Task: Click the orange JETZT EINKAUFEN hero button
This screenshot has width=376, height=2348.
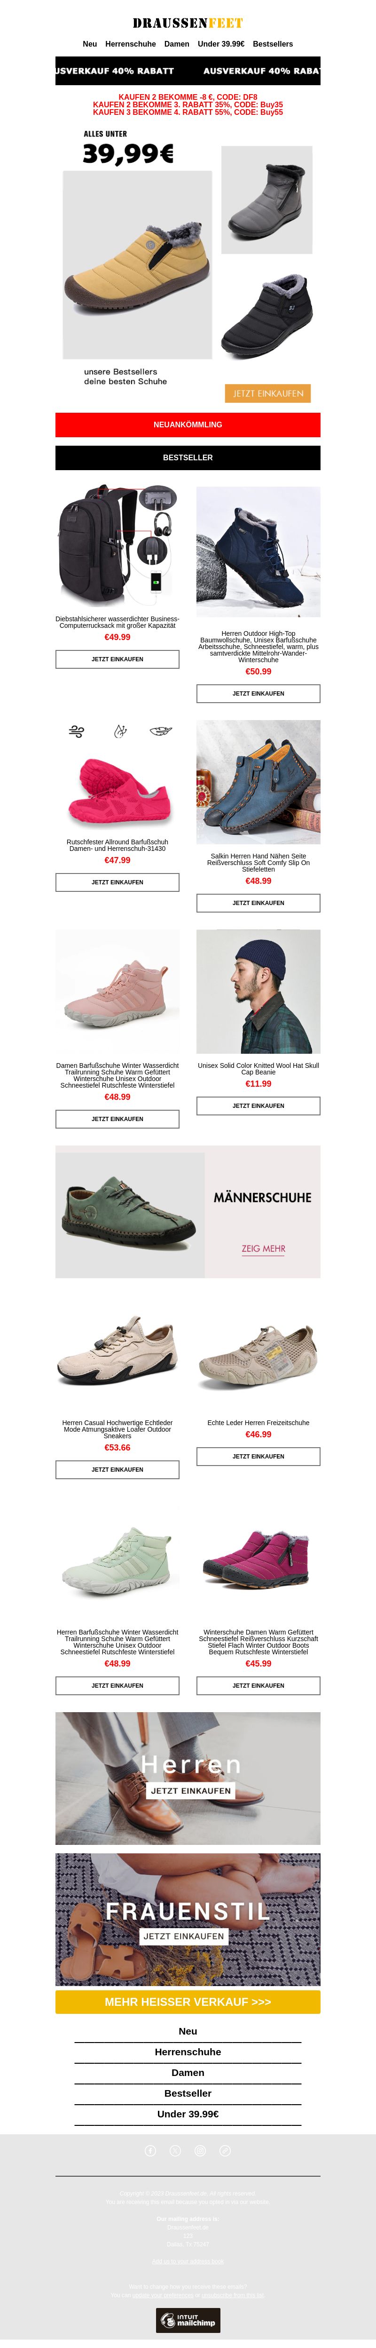Action: pos(267,393)
